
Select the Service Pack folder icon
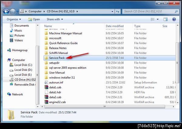pos(46,58)
